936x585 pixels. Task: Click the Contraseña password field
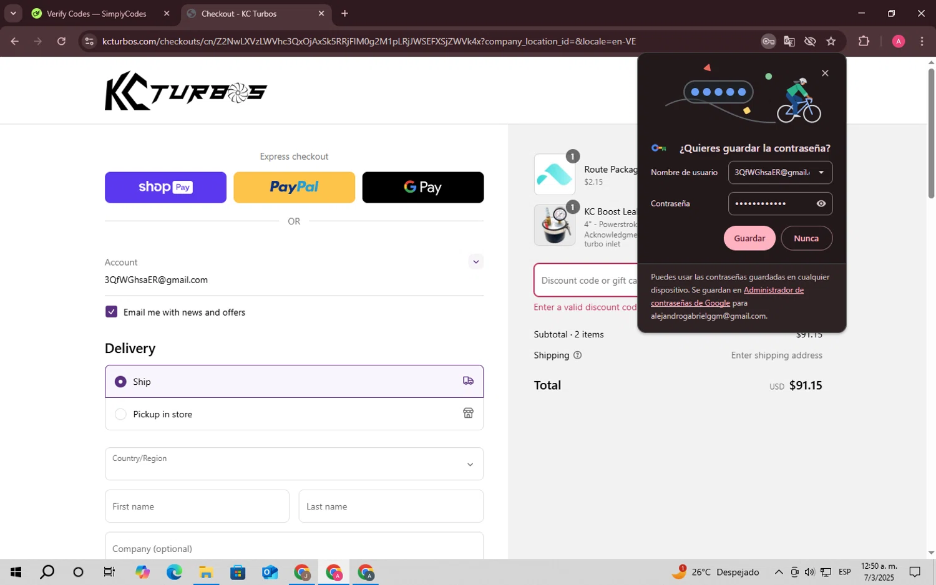780,203
